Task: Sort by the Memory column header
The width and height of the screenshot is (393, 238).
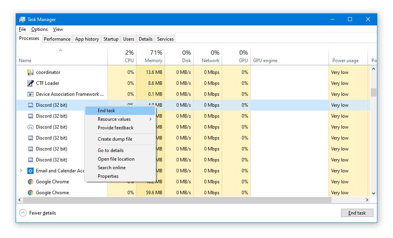Action: coord(151,57)
